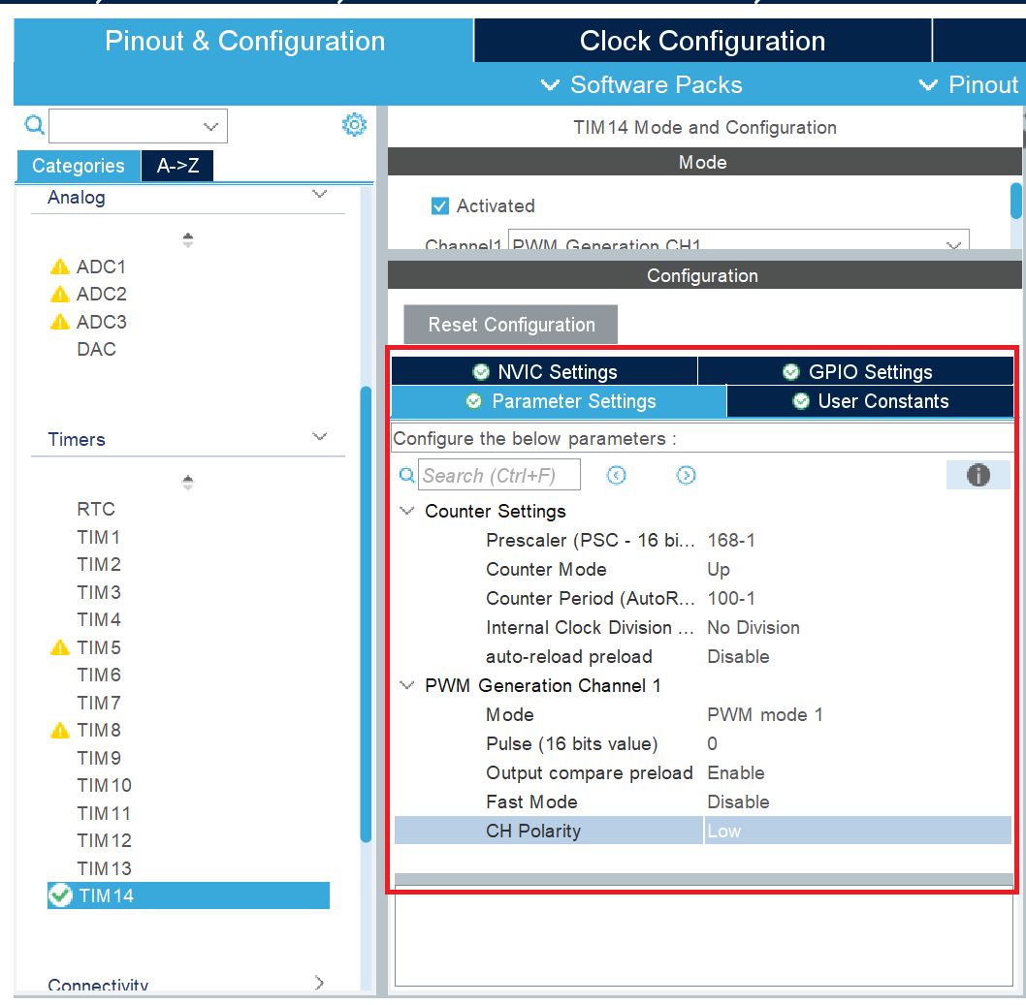Viewport: 1026px width, 1005px height.
Task: Select DAC in the Analog list
Action: coord(96,349)
